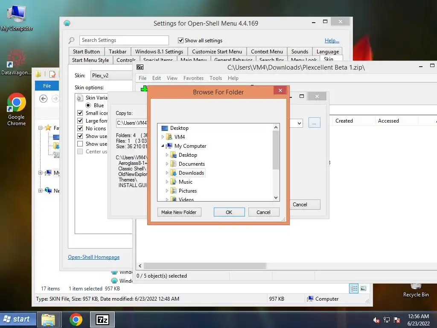Click the muted volume tray icon

(x=376, y=320)
